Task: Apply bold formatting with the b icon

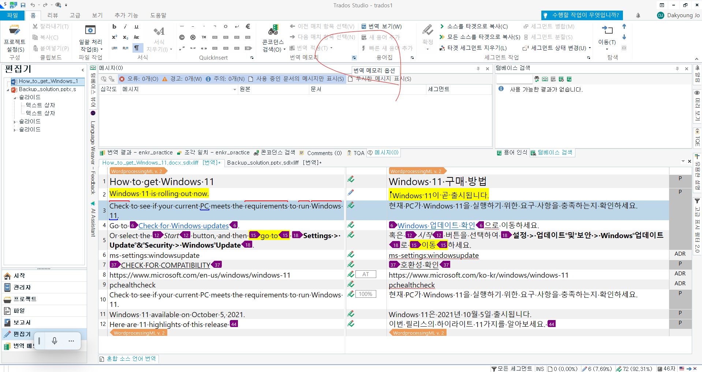Action: coord(114,26)
